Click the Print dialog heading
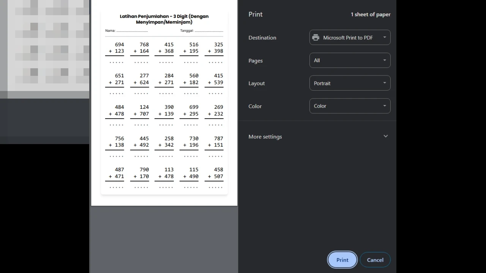 point(255,14)
